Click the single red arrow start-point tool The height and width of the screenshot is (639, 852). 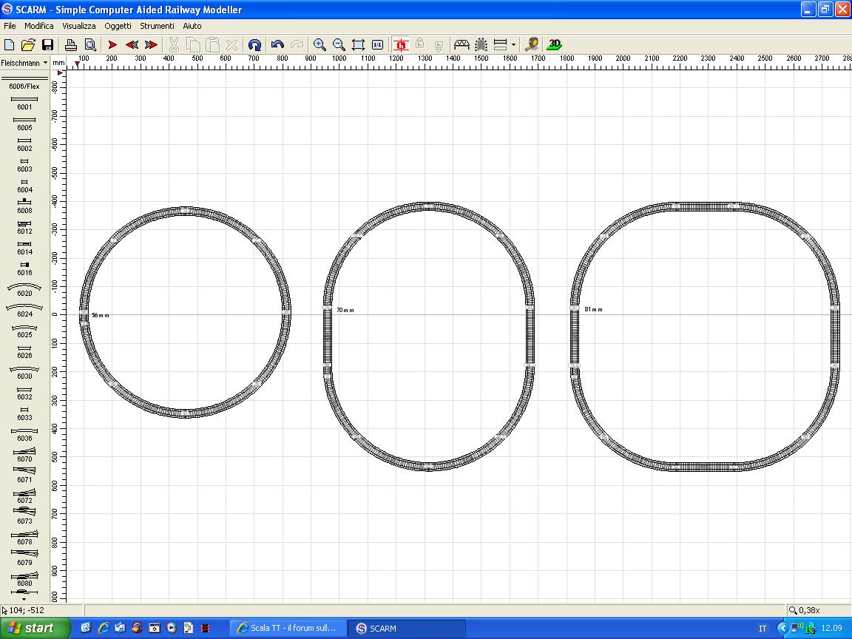[x=112, y=44]
